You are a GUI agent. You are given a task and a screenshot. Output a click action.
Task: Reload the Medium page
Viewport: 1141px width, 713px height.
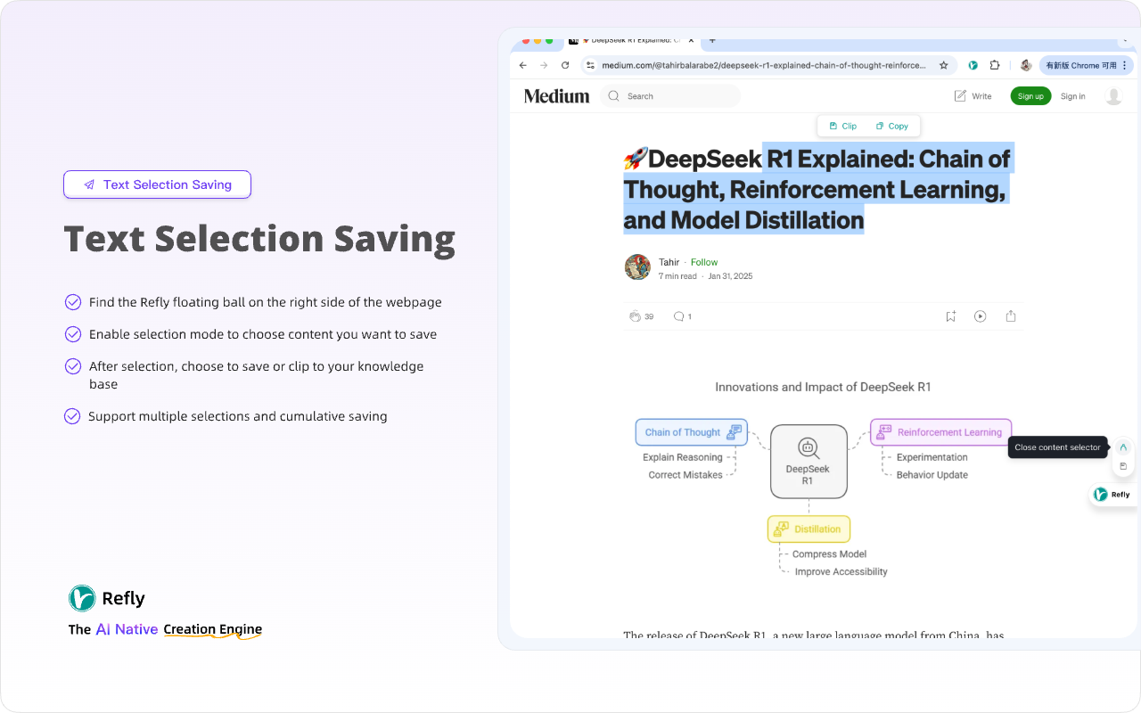point(565,65)
